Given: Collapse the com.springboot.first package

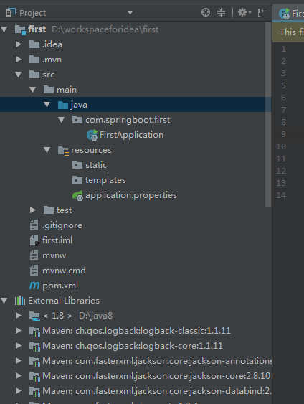Looking at the screenshot, I should pos(61,120).
